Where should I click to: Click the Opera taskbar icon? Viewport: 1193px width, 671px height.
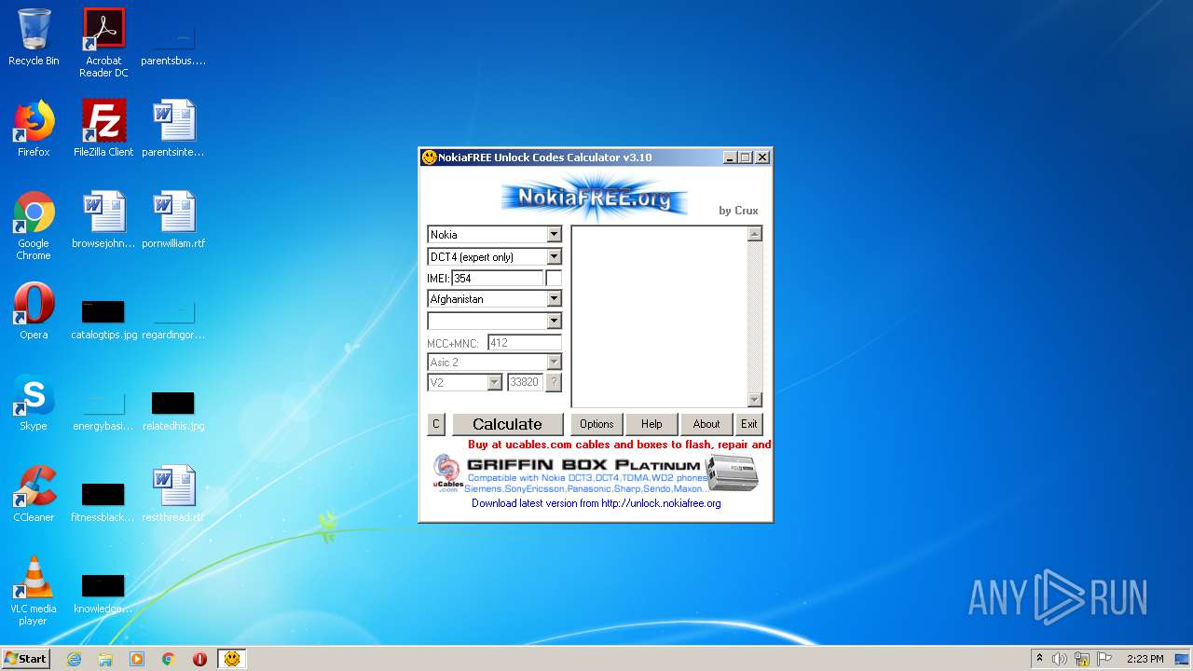(199, 659)
